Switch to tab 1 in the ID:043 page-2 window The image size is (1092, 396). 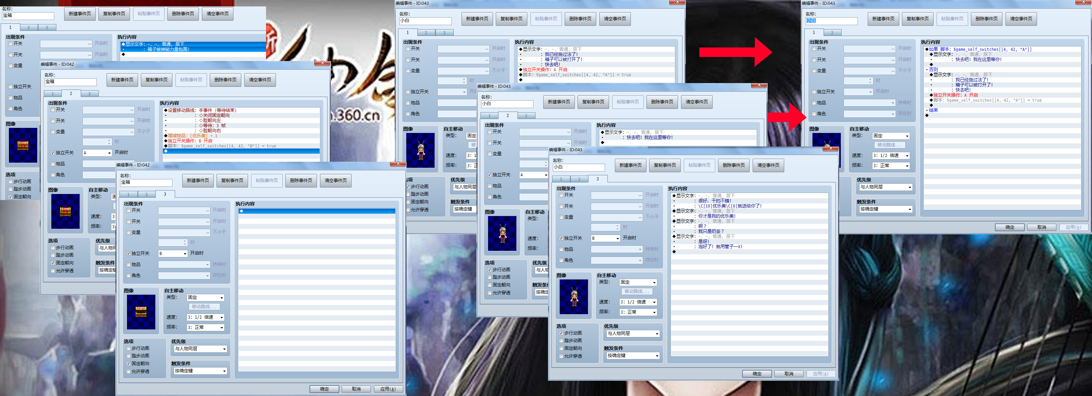point(489,116)
